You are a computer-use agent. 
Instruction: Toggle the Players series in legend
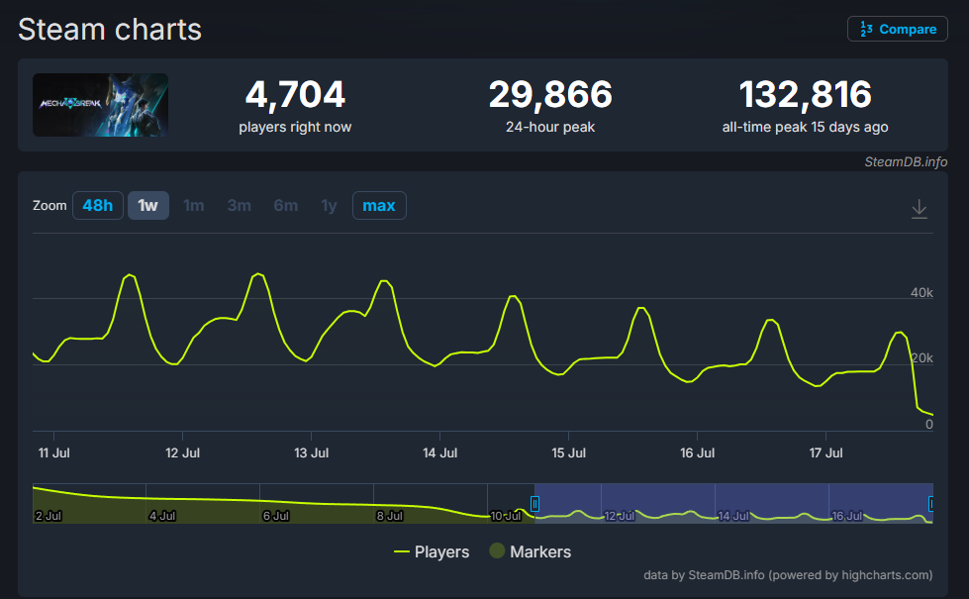tap(432, 551)
